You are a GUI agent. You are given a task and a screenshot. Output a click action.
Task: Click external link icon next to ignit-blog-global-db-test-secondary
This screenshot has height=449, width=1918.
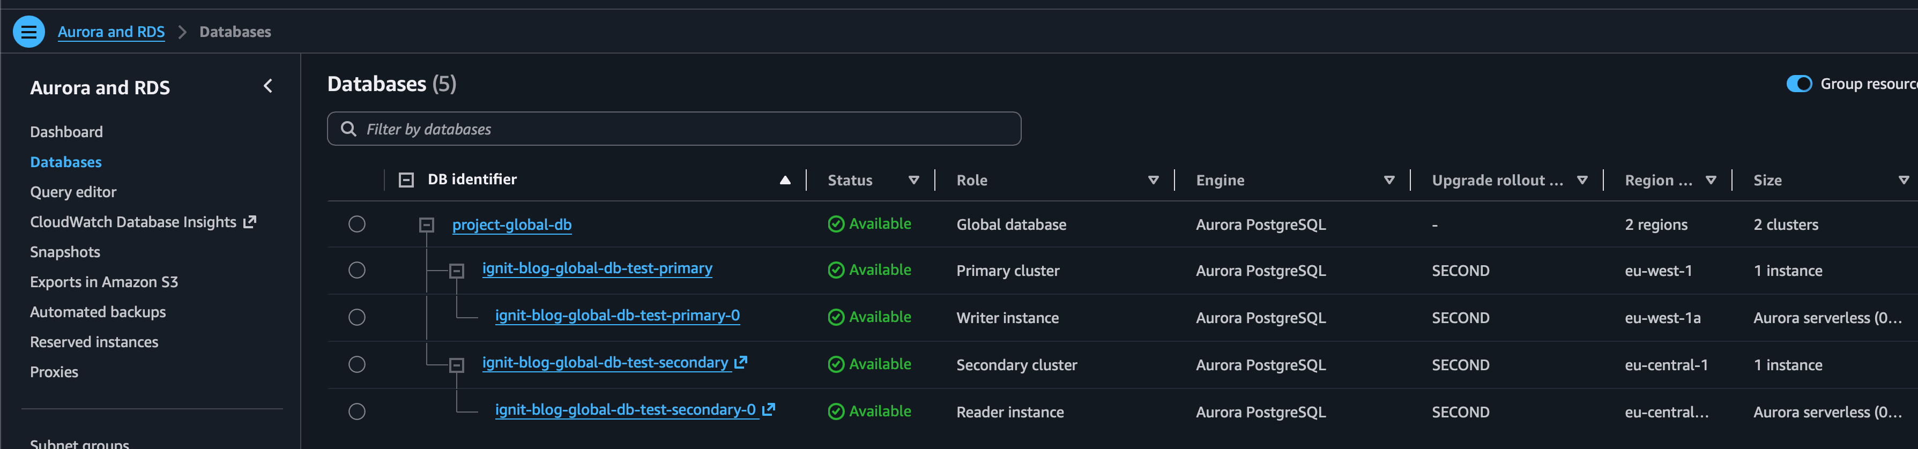(x=741, y=363)
